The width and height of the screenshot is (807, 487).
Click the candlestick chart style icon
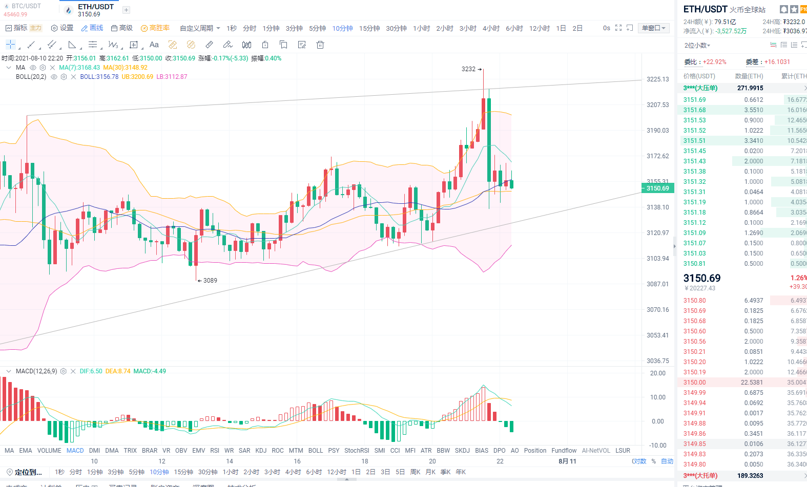click(x=246, y=45)
